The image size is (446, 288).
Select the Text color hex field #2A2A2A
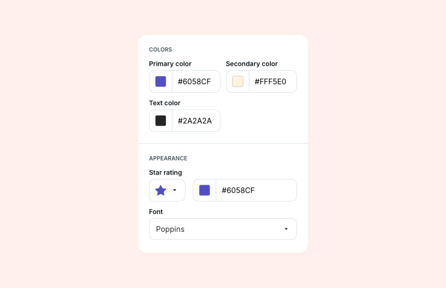point(195,121)
